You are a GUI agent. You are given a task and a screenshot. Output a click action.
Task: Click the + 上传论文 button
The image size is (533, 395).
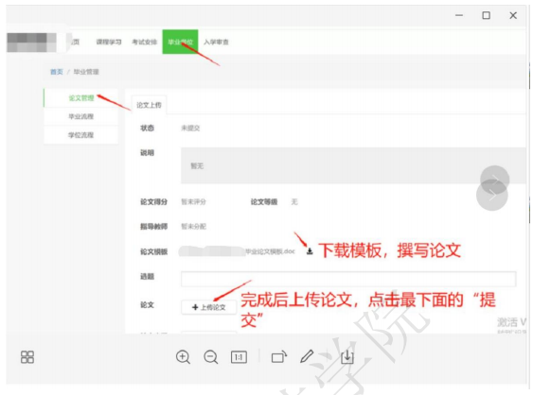pyautogui.click(x=208, y=307)
